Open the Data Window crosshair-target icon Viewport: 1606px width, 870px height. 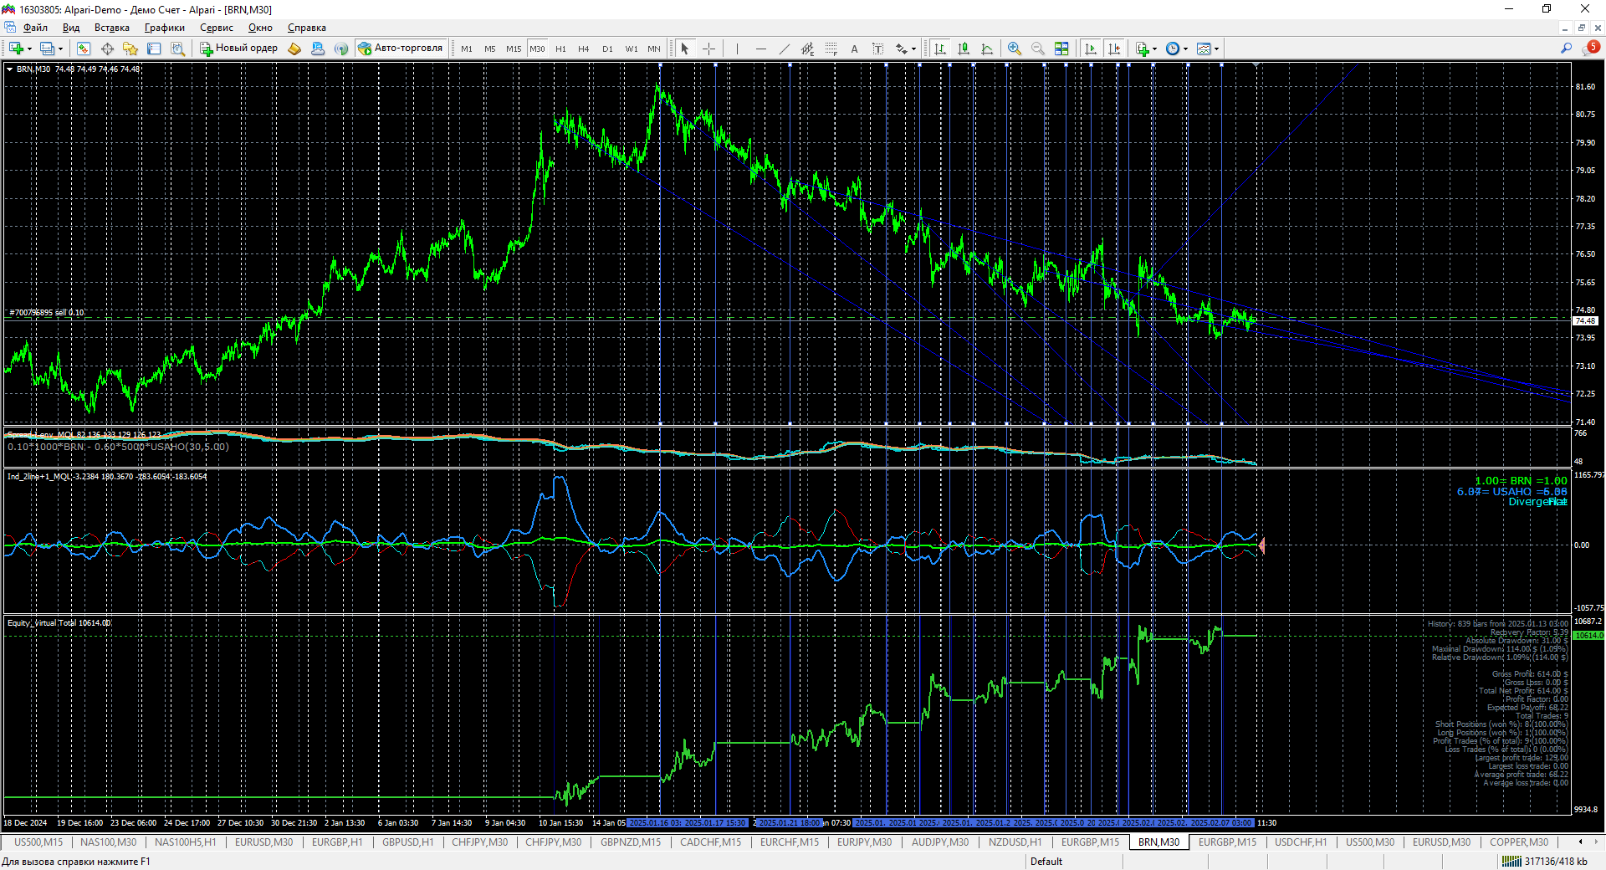pyautogui.click(x=107, y=49)
